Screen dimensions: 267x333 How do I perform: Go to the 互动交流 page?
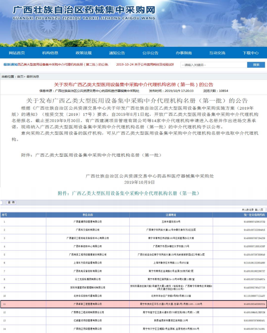coord(217,53)
